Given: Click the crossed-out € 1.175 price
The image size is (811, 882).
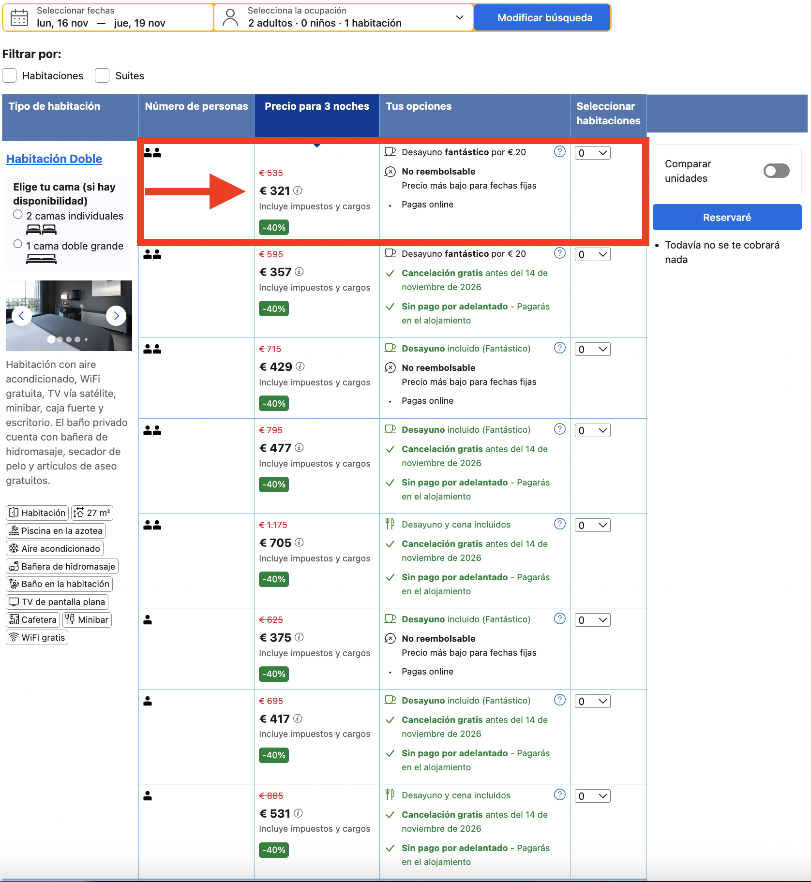Looking at the screenshot, I should (x=273, y=525).
